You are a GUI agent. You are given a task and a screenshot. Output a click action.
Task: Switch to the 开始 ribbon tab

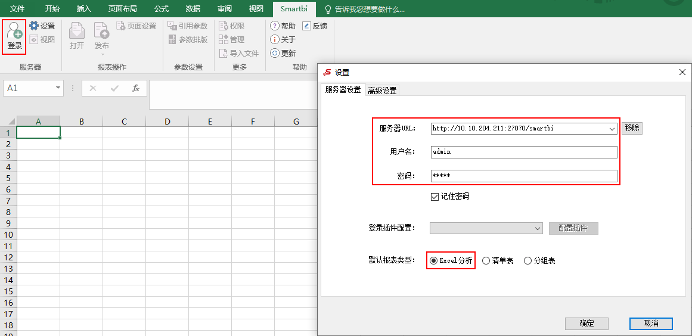click(x=52, y=9)
